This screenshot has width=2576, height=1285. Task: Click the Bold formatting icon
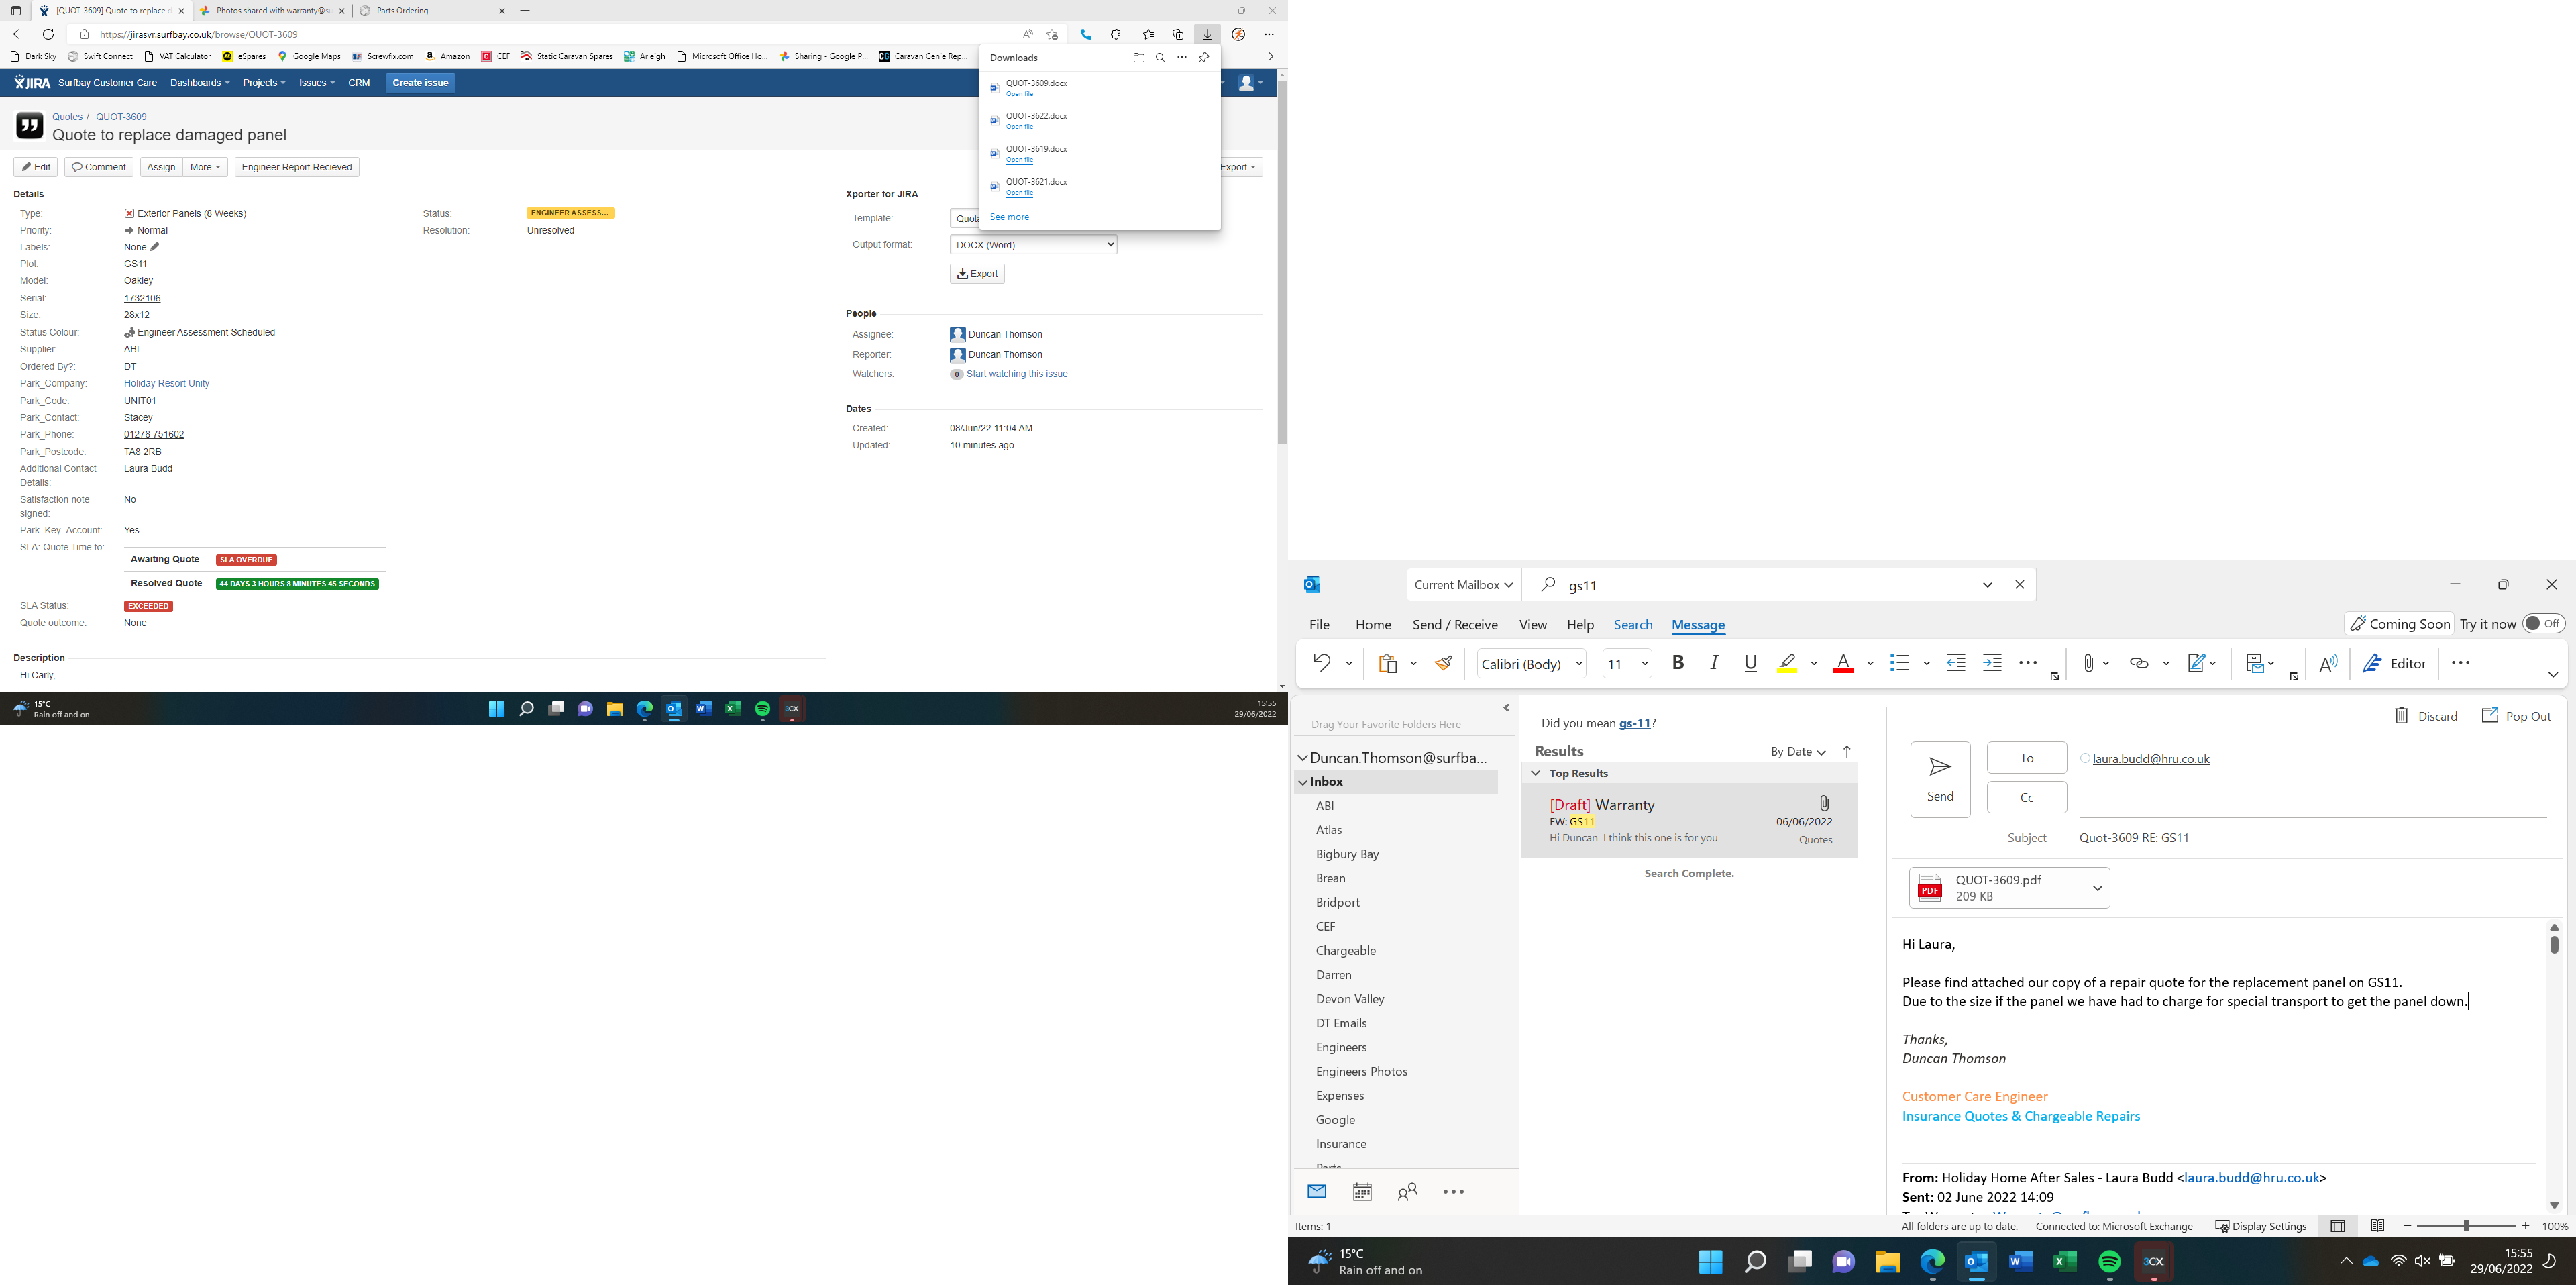(x=1678, y=663)
